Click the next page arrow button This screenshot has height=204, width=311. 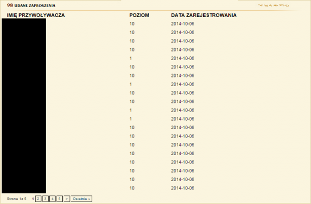click(x=67, y=199)
